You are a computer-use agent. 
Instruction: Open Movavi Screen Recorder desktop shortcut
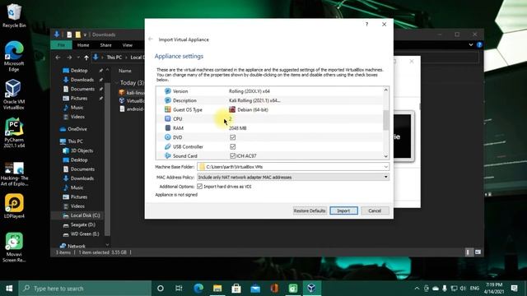14,247
